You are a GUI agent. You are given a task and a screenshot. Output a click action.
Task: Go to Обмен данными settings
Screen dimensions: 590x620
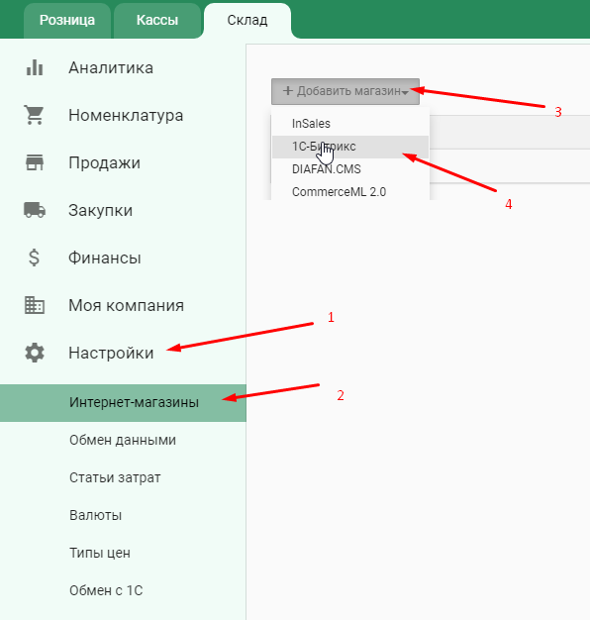(x=123, y=440)
